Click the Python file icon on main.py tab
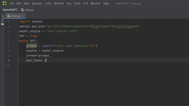The width and height of the screenshot is (189, 106). click(x=9, y=16)
